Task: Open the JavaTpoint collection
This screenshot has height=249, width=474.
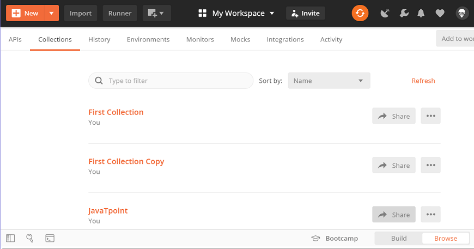Action: click(x=108, y=211)
